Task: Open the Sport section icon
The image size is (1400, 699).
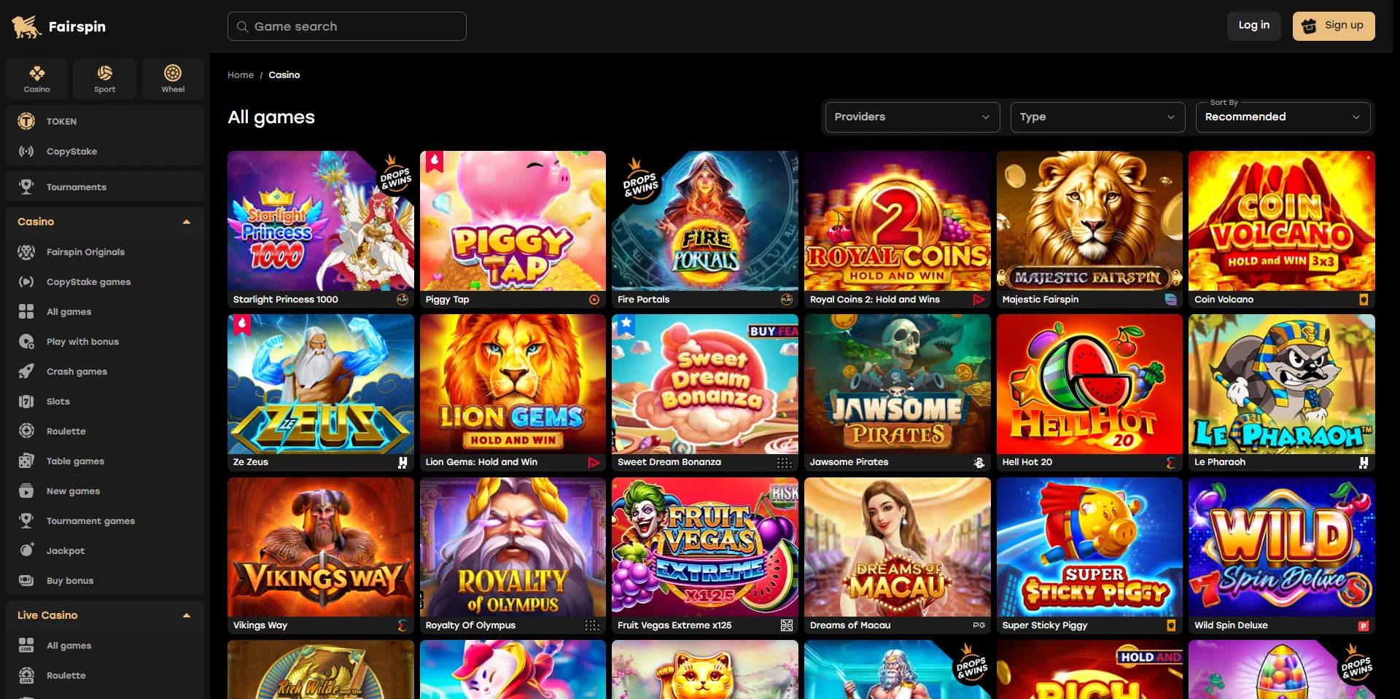Action: (105, 73)
